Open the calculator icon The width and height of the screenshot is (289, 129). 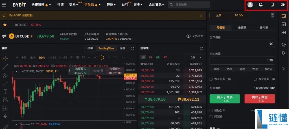273,15
